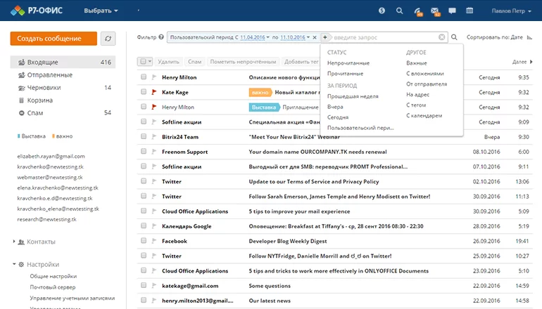Click the search query input field

point(386,37)
